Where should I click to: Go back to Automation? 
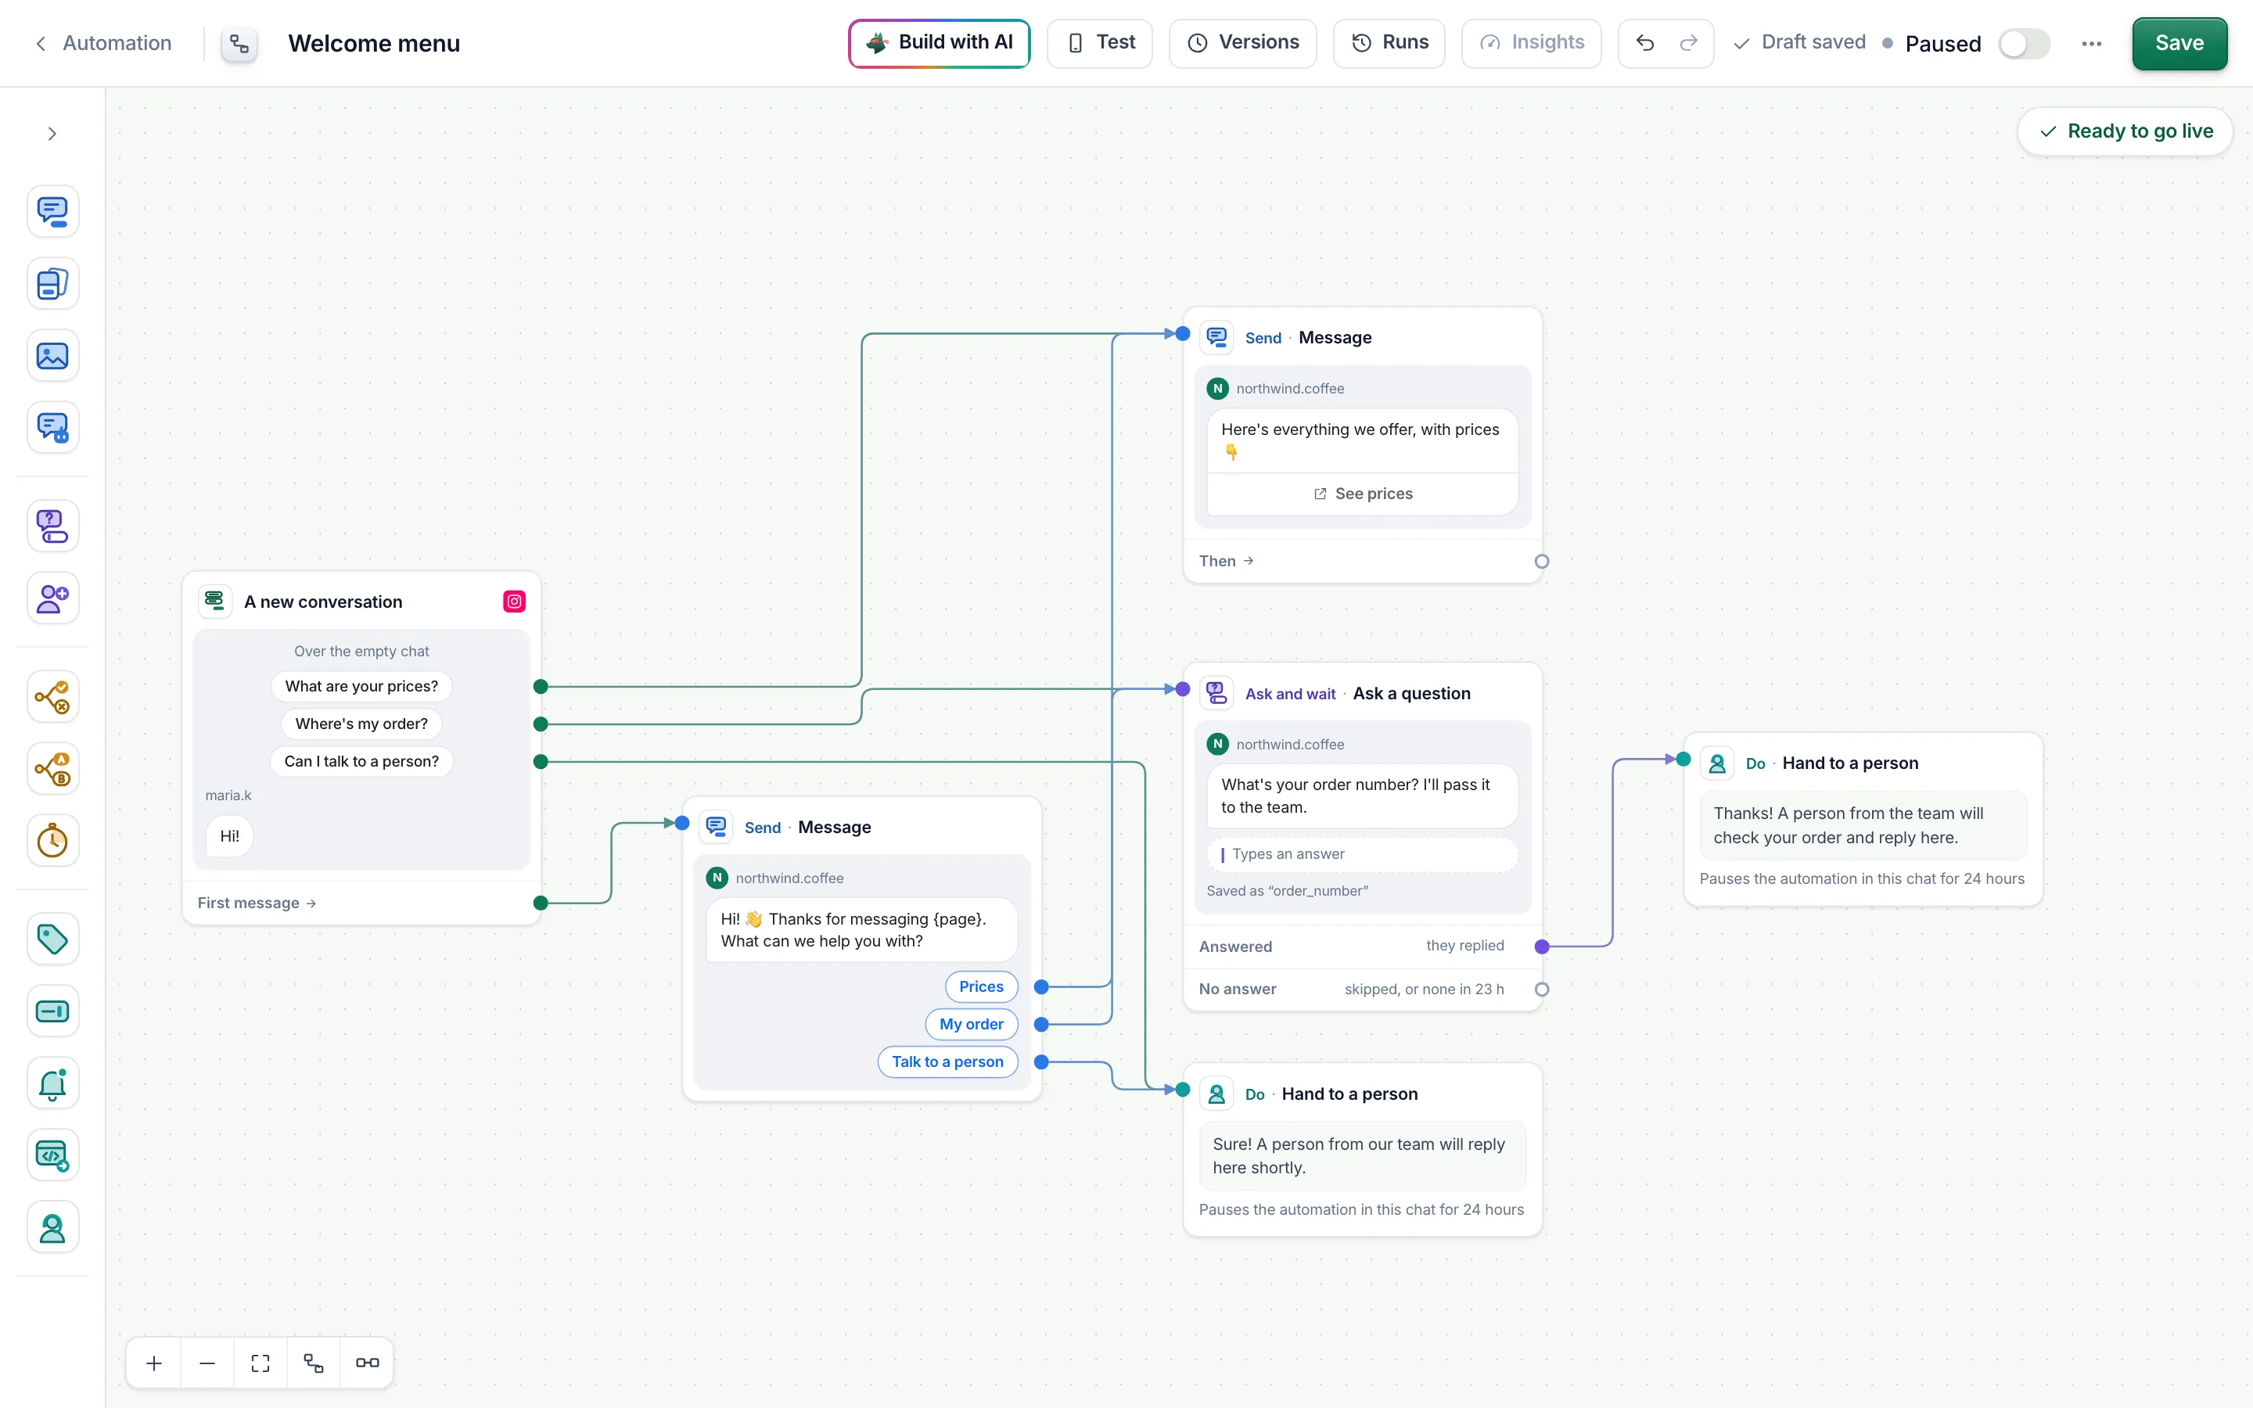(x=103, y=44)
